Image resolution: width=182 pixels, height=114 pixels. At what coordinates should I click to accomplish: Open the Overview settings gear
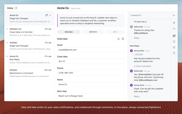123,39
